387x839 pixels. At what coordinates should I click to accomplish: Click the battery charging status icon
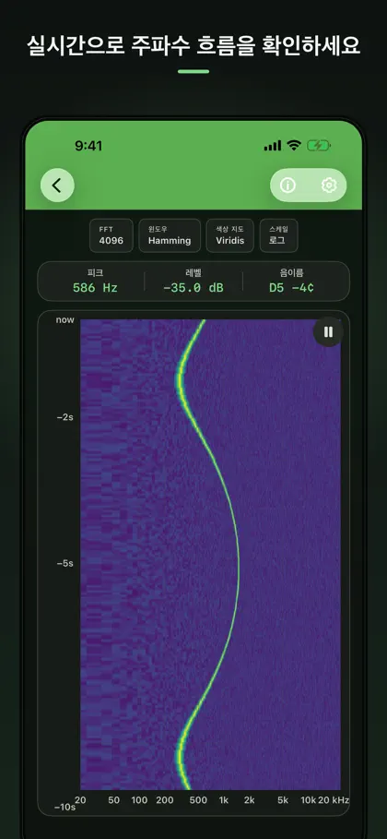319,145
